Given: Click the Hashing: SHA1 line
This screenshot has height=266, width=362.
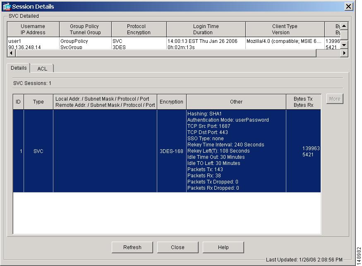Looking at the screenshot, I should 204,114.
